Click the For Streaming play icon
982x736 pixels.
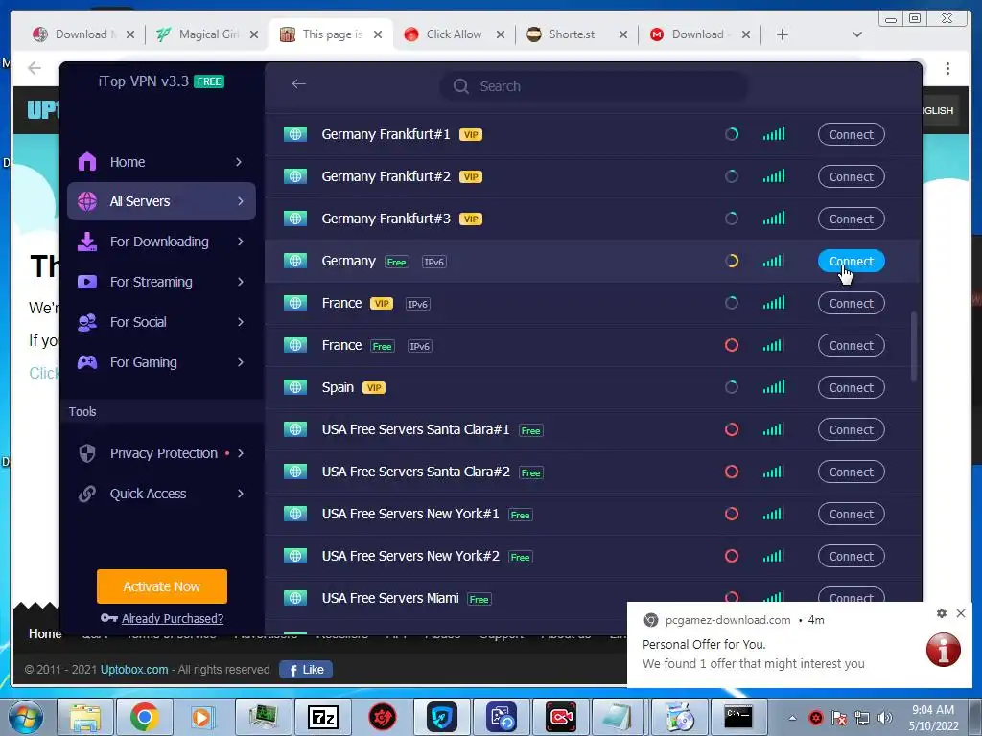pyautogui.click(x=87, y=282)
